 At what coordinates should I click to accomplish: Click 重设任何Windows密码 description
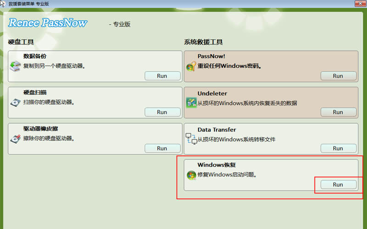click(x=230, y=66)
